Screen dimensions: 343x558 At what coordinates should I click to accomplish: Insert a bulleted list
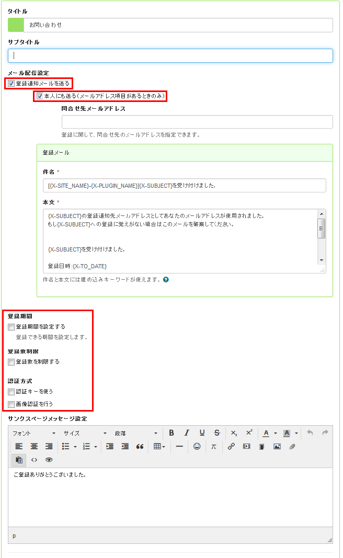pos(65,446)
